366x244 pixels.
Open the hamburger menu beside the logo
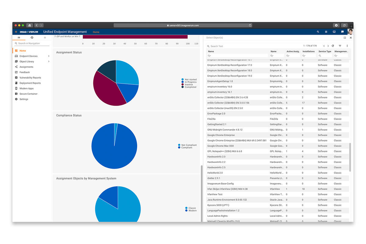(16, 32)
